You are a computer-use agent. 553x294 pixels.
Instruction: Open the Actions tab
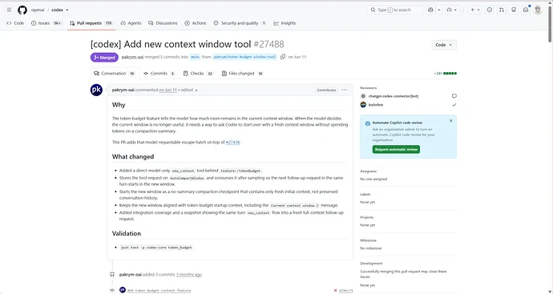pos(196,23)
